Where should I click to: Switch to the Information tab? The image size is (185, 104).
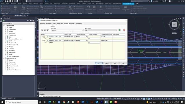42,24
